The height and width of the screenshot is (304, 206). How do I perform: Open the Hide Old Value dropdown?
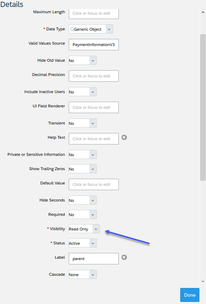[x=82, y=61]
